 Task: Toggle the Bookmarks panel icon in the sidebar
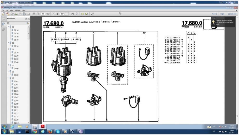click(3, 24)
